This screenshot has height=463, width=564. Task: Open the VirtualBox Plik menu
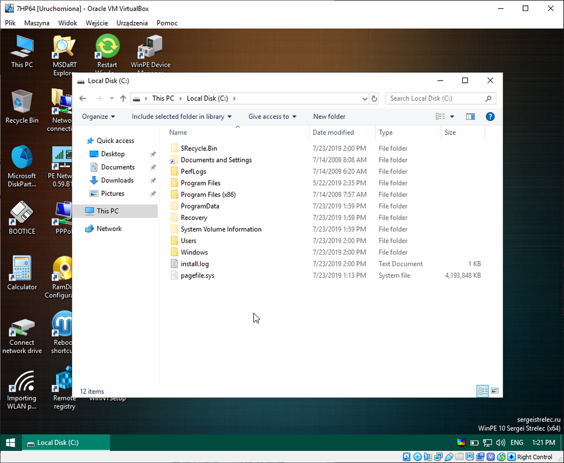[x=10, y=23]
